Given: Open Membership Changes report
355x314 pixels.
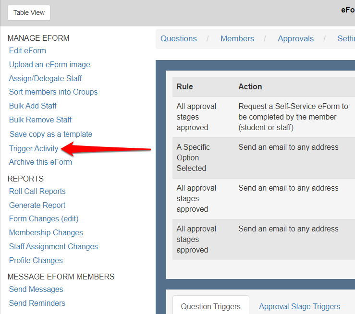Looking at the screenshot, I should point(46,232).
